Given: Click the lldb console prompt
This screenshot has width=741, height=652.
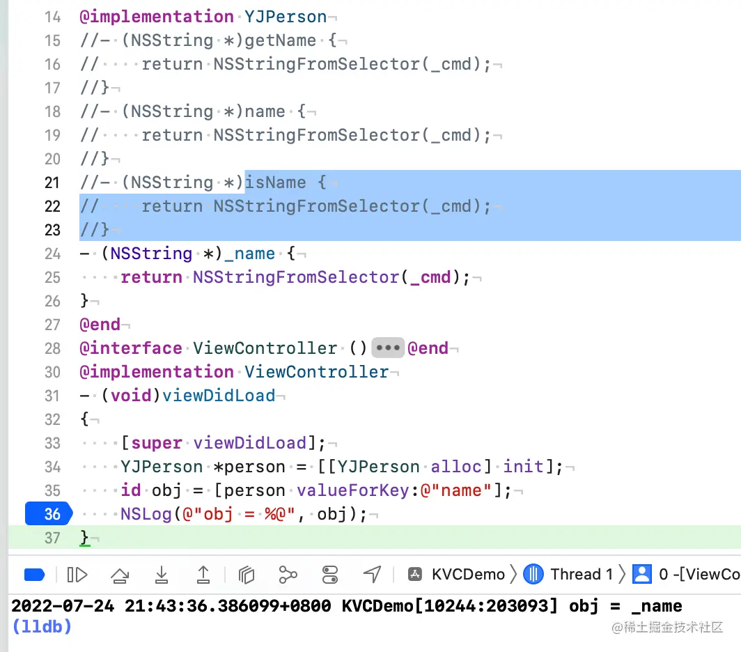Looking at the screenshot, I should click(42, 626).
